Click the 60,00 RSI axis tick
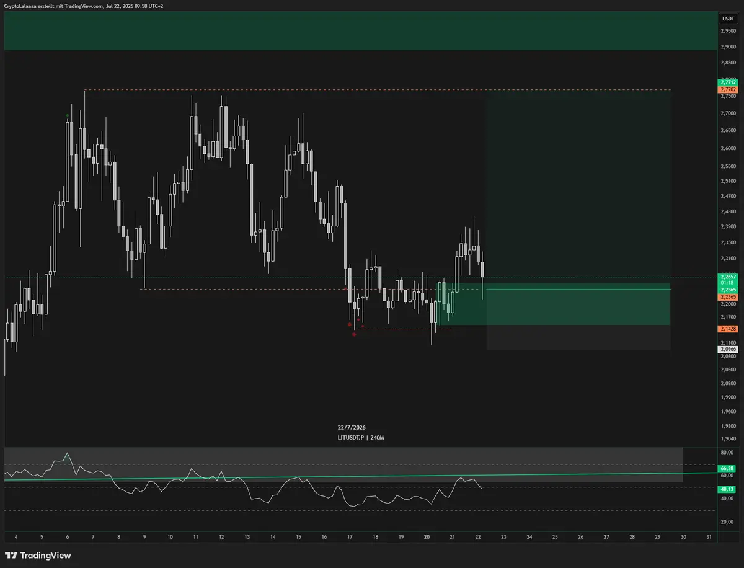 (x=728, y=476)
